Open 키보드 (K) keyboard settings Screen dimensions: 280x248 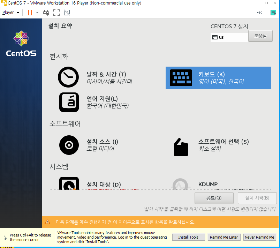pos(218,78)
